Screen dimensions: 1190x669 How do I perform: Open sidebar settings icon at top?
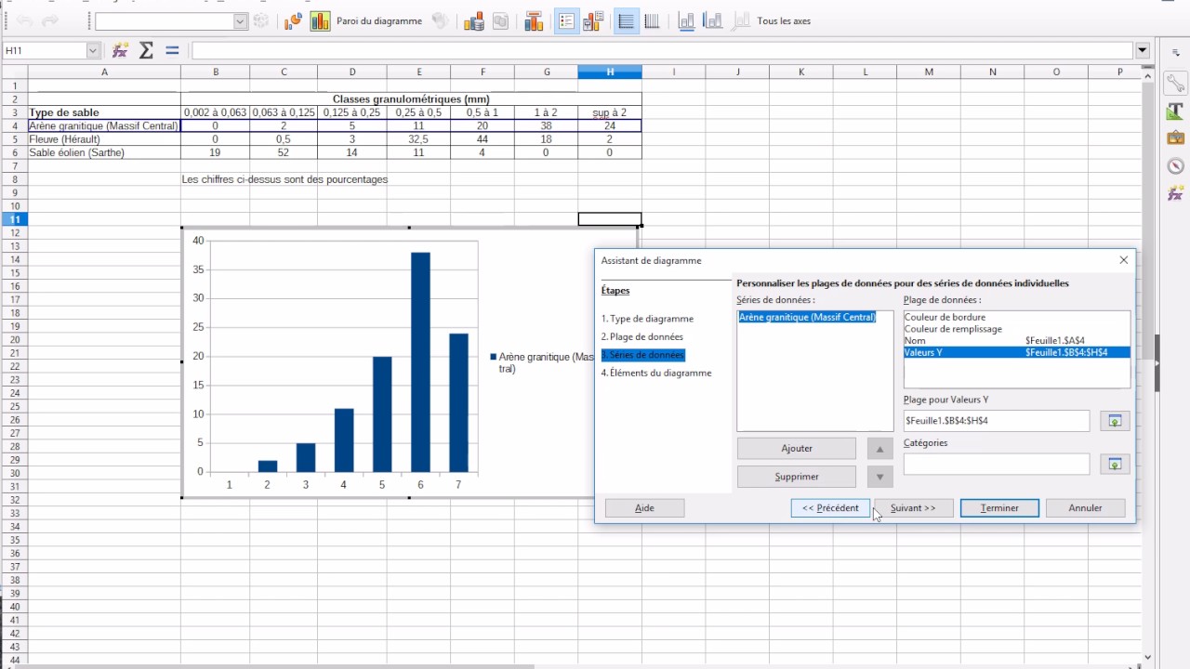(1175, 51)
